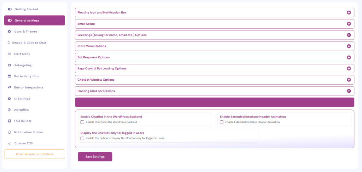Expand the Floating Chat Bar Options section
The image size is (362, 172).
point(349,91)
